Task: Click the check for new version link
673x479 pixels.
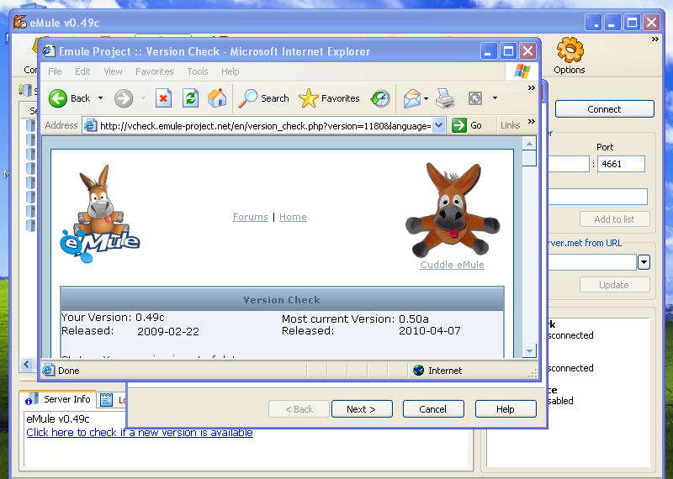Action: tap(140, 432)
